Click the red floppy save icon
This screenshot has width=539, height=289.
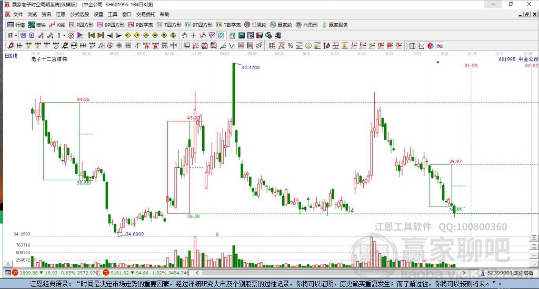pos(259,35)
